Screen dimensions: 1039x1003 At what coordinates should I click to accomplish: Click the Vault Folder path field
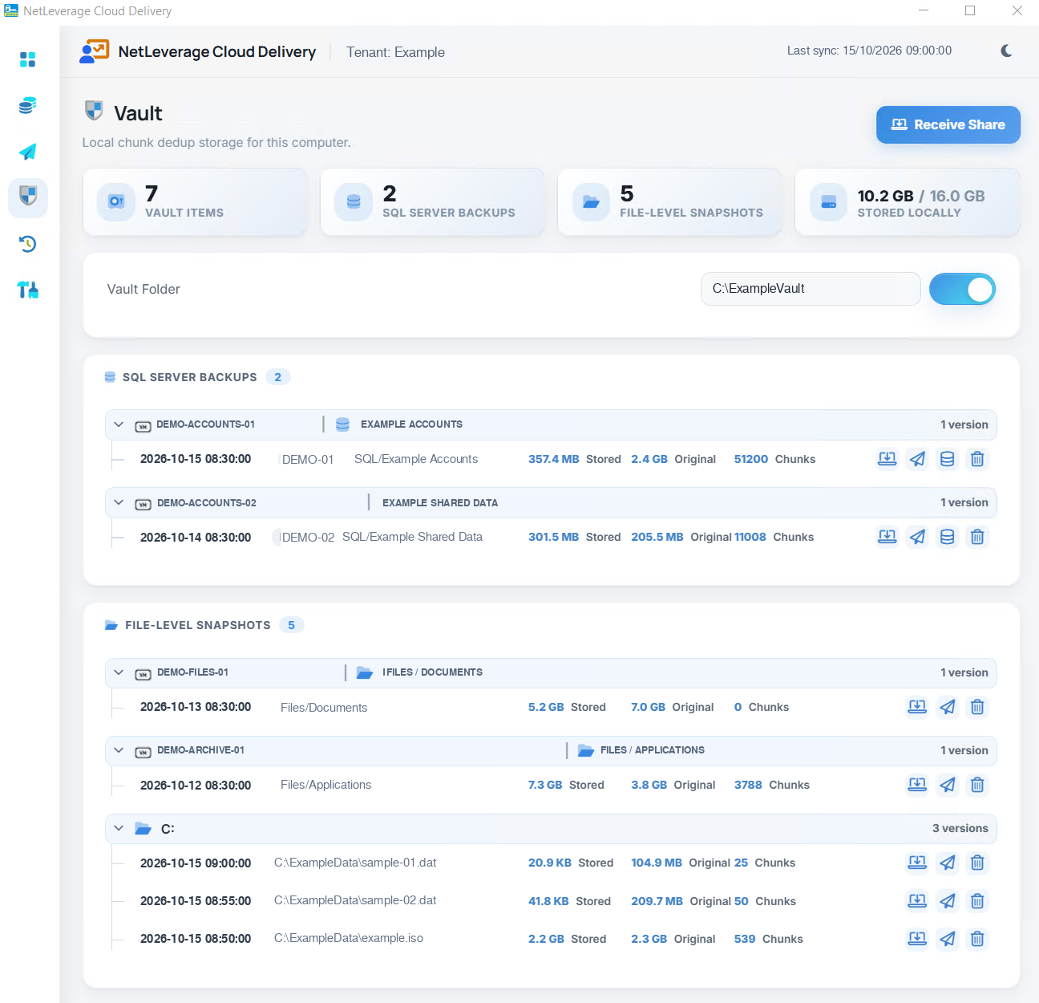(x=811, y=289)
